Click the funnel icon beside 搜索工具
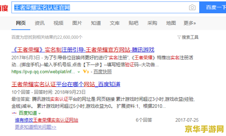Viewport: 226px width, 136px height. pos(179,37)
